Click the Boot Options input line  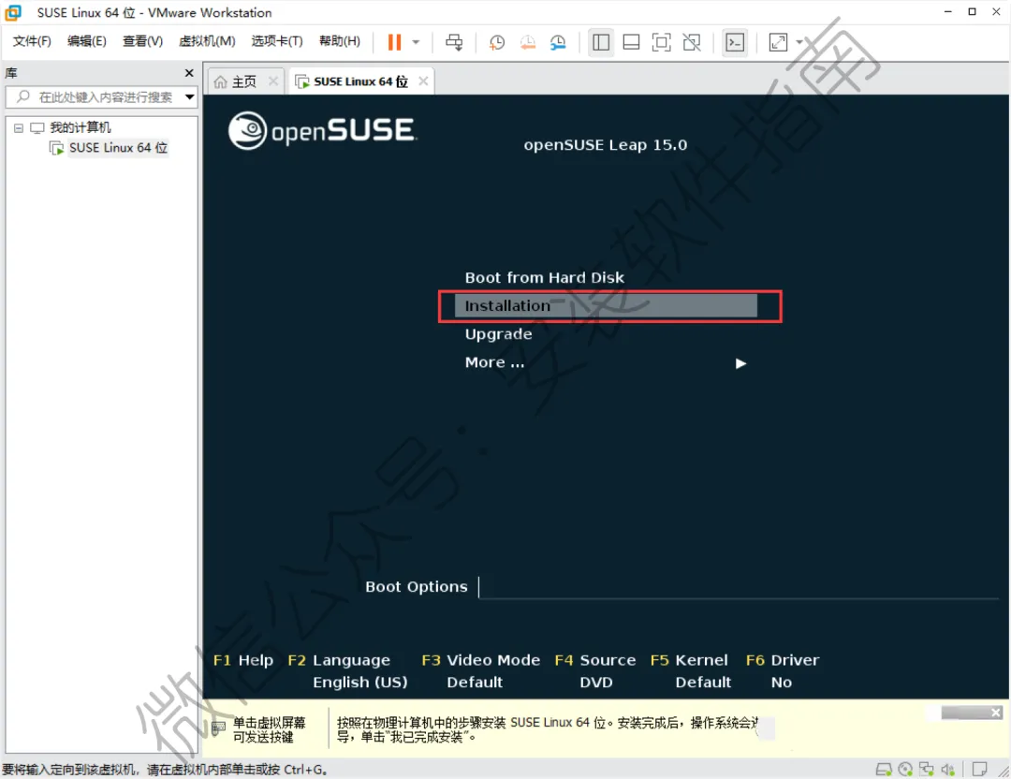click(739, 587)
